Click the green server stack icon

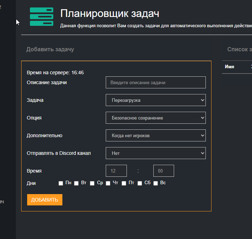click(42, 17)
